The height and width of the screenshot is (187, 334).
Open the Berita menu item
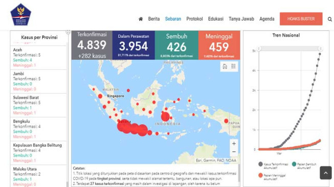tap(154, 19)
